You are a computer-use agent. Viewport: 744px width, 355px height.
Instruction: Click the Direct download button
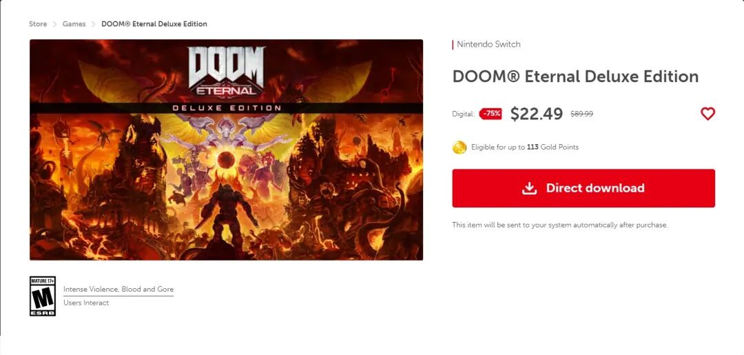tap(583, 188)
